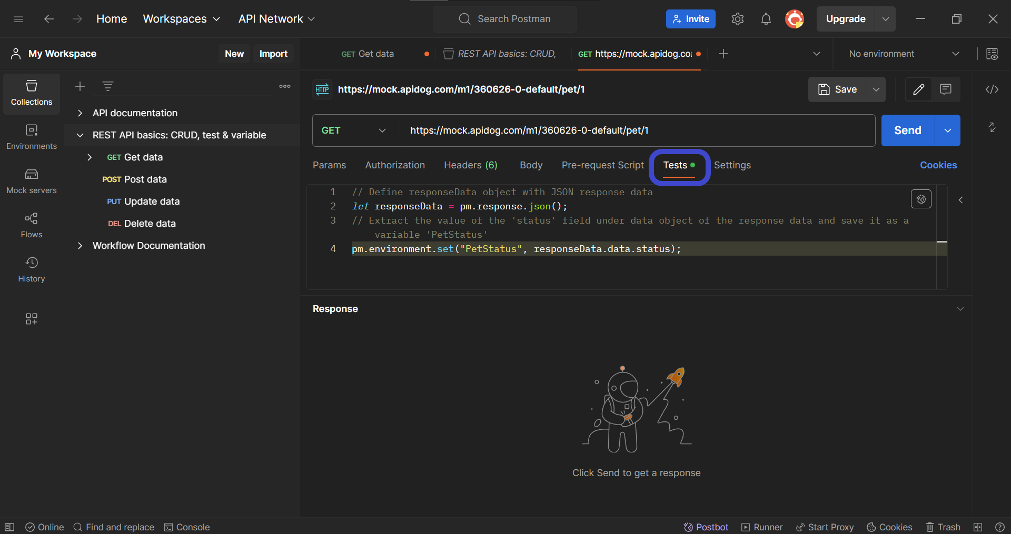Switch to the Body tab
The width and height of the screenshot is (1011, 534).
[x=531, y=165]
